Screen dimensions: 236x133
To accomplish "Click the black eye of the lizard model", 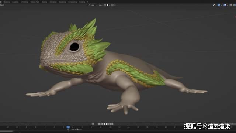I will click(74, 47).
